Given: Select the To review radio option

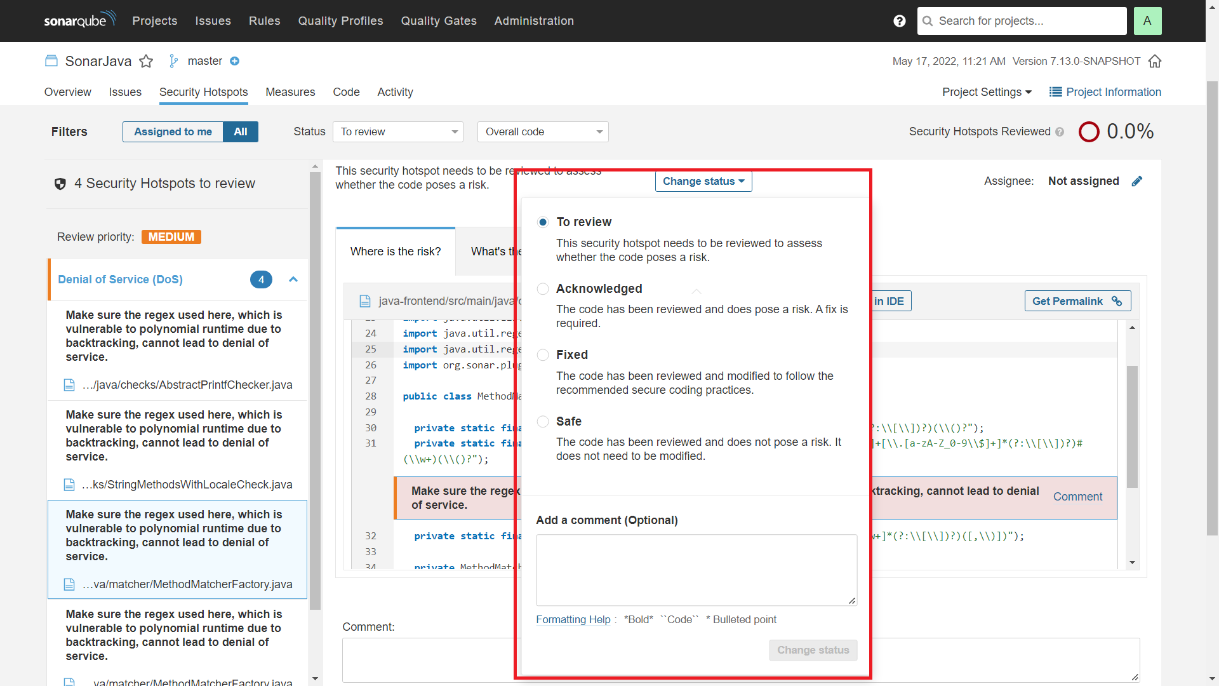Looking at the screenshot, I should click(543, 222).
